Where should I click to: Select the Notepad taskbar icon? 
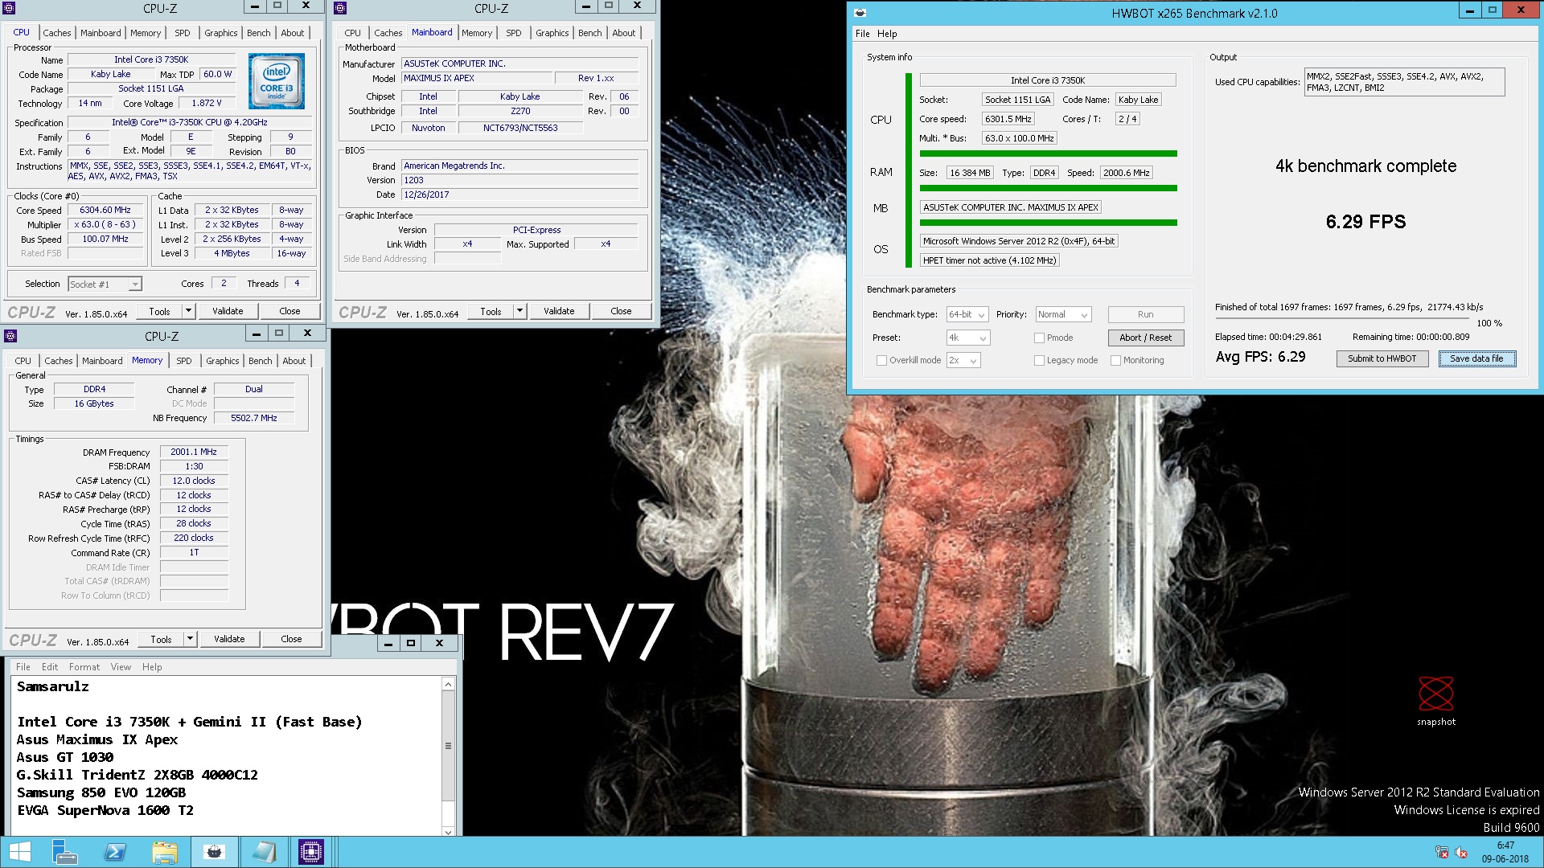[263, 852]
